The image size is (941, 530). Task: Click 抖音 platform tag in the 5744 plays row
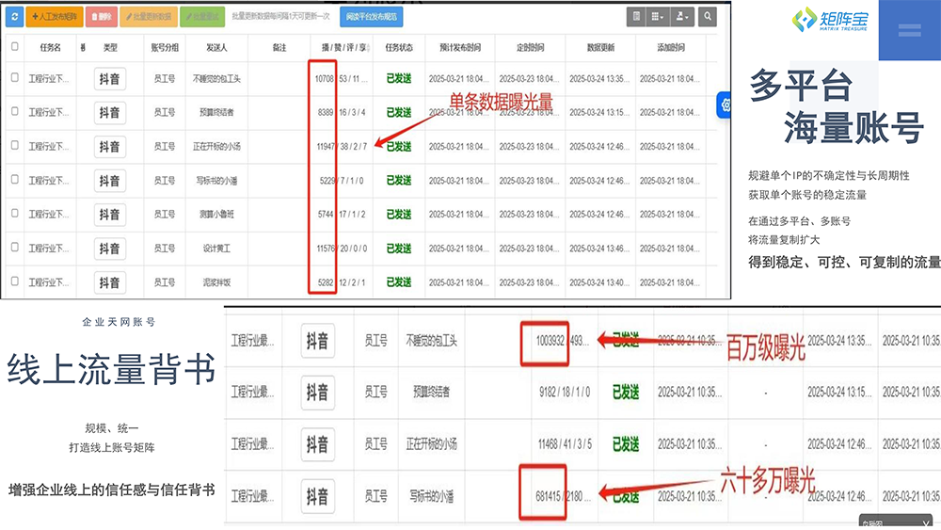click(110, 215)
